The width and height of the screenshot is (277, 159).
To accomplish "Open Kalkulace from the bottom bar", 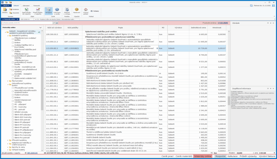I will click(x=232, y=156).
